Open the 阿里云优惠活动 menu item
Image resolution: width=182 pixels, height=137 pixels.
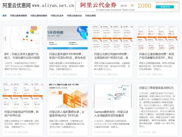click(x=74, y=16)
